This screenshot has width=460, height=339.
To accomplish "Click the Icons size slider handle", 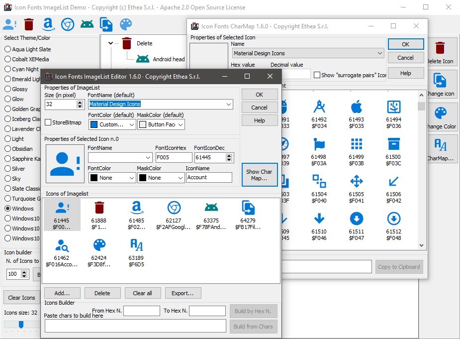I will (x=21, y=324).
